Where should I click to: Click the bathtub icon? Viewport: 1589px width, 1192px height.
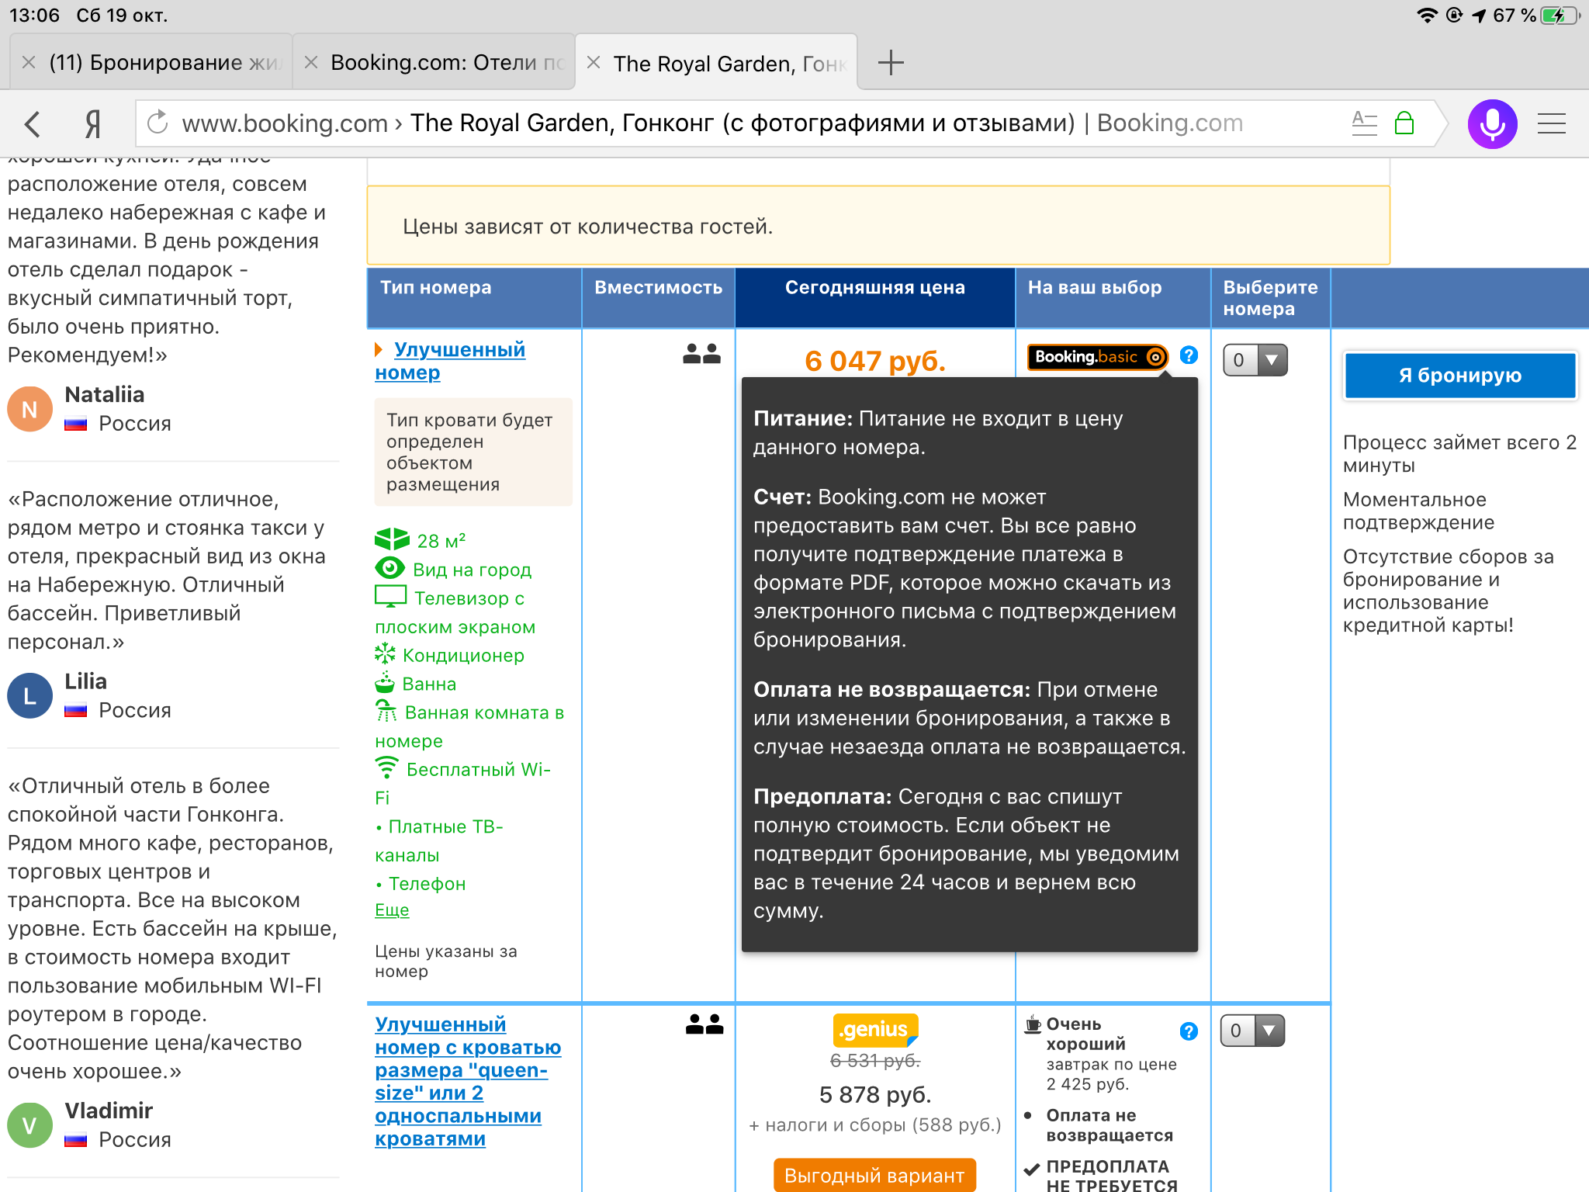[385, 682]
